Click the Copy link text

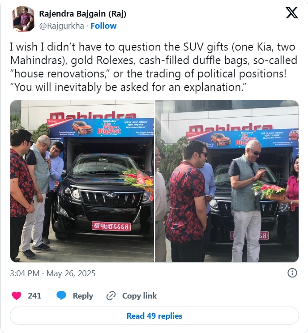point(139,295)
